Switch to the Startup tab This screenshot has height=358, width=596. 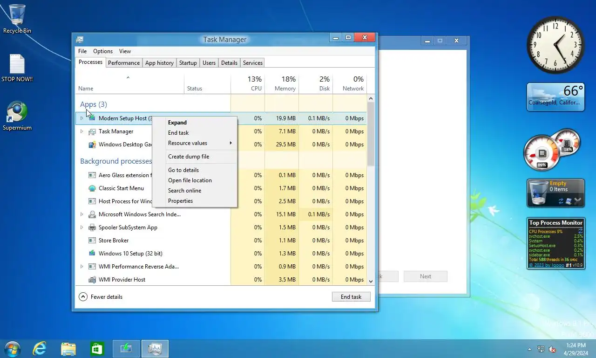point(188,63)
